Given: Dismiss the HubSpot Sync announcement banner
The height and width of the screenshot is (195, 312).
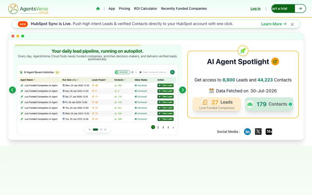Looking at the screenshot, I should click(x=292, y=24).
